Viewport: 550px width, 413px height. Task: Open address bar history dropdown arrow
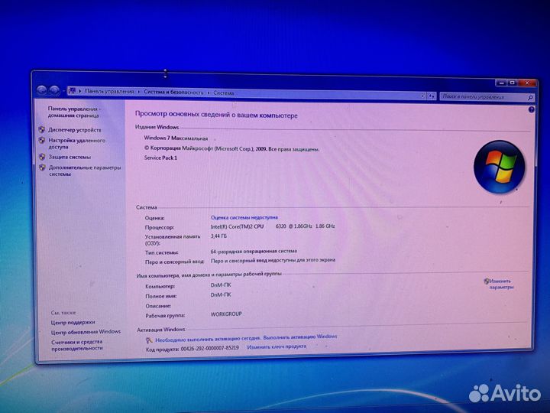[422, 96]
